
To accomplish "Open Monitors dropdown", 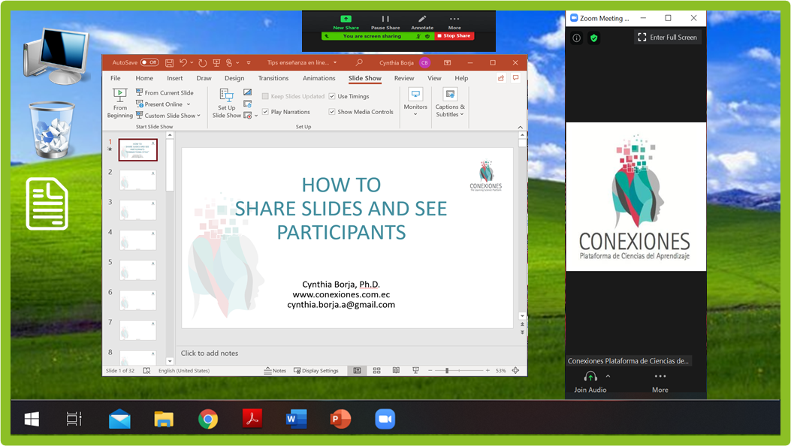I will pos(415,103).
